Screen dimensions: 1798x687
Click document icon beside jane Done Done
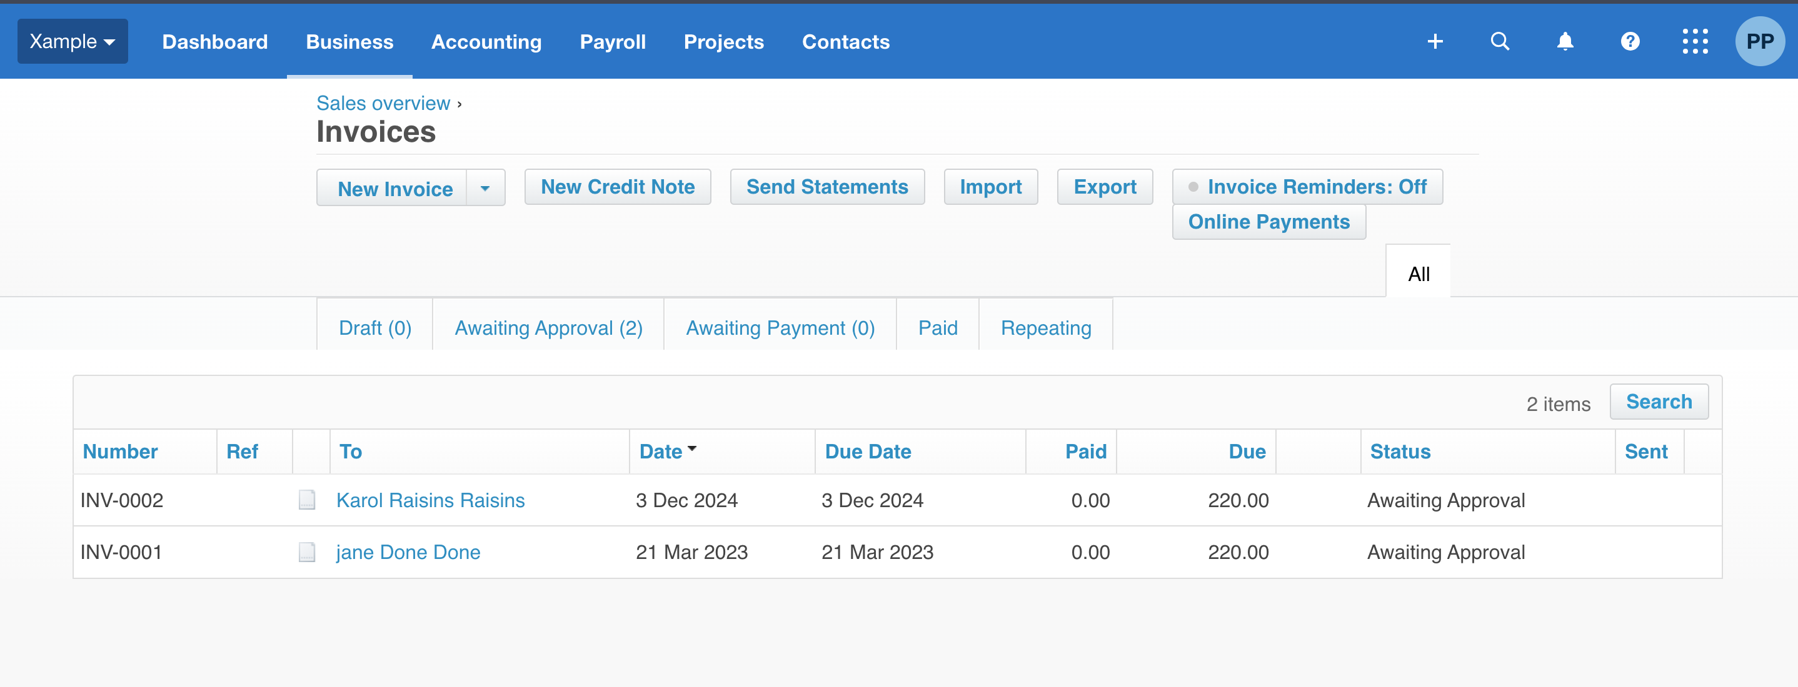306,551
